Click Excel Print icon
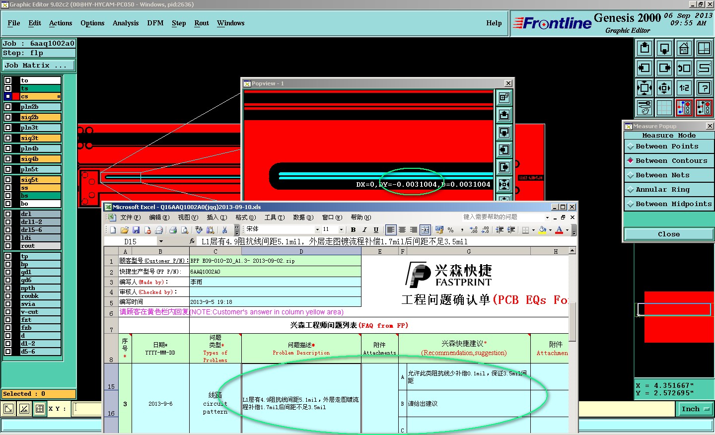The image size is (715, 435). 173,230
